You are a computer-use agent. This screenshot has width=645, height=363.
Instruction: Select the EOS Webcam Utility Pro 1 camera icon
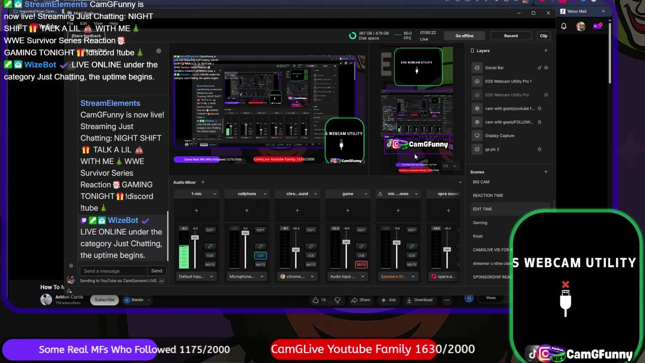(477, 81)
